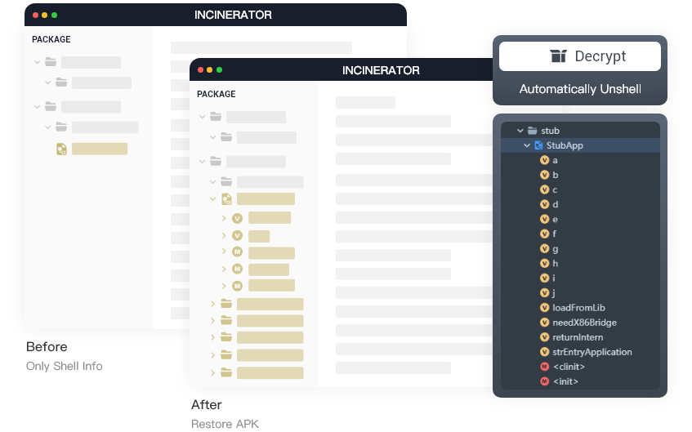692x432 pixels.
Task: Expand the bottom yellow folder in front window
Action: 212,373
